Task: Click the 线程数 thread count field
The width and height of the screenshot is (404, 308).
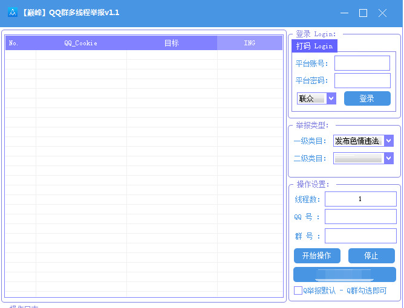Action: click(360, 199)
